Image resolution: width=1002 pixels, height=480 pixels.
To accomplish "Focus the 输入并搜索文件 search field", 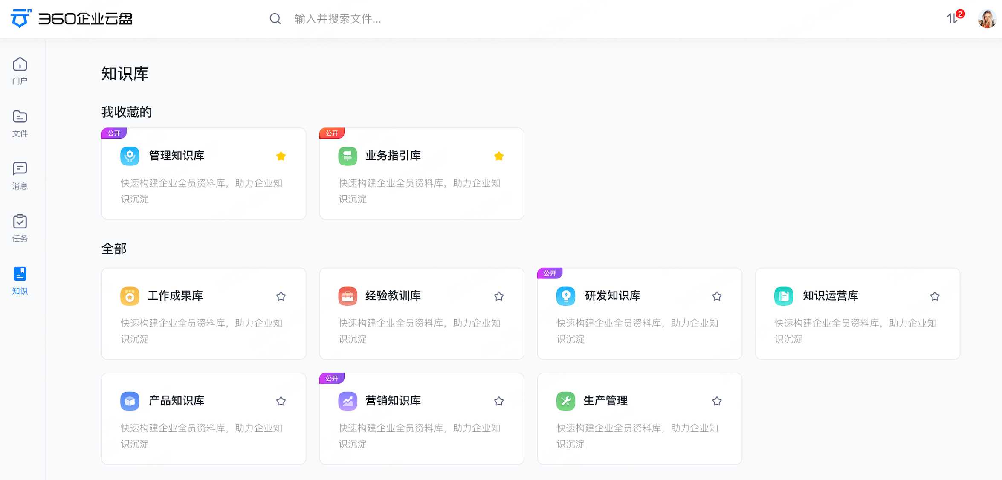I will [338, 19].
